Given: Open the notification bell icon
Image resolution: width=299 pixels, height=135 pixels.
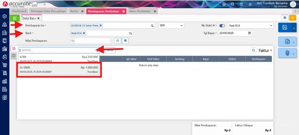Looking at the screenshot, I should click(x=250, y=4).
